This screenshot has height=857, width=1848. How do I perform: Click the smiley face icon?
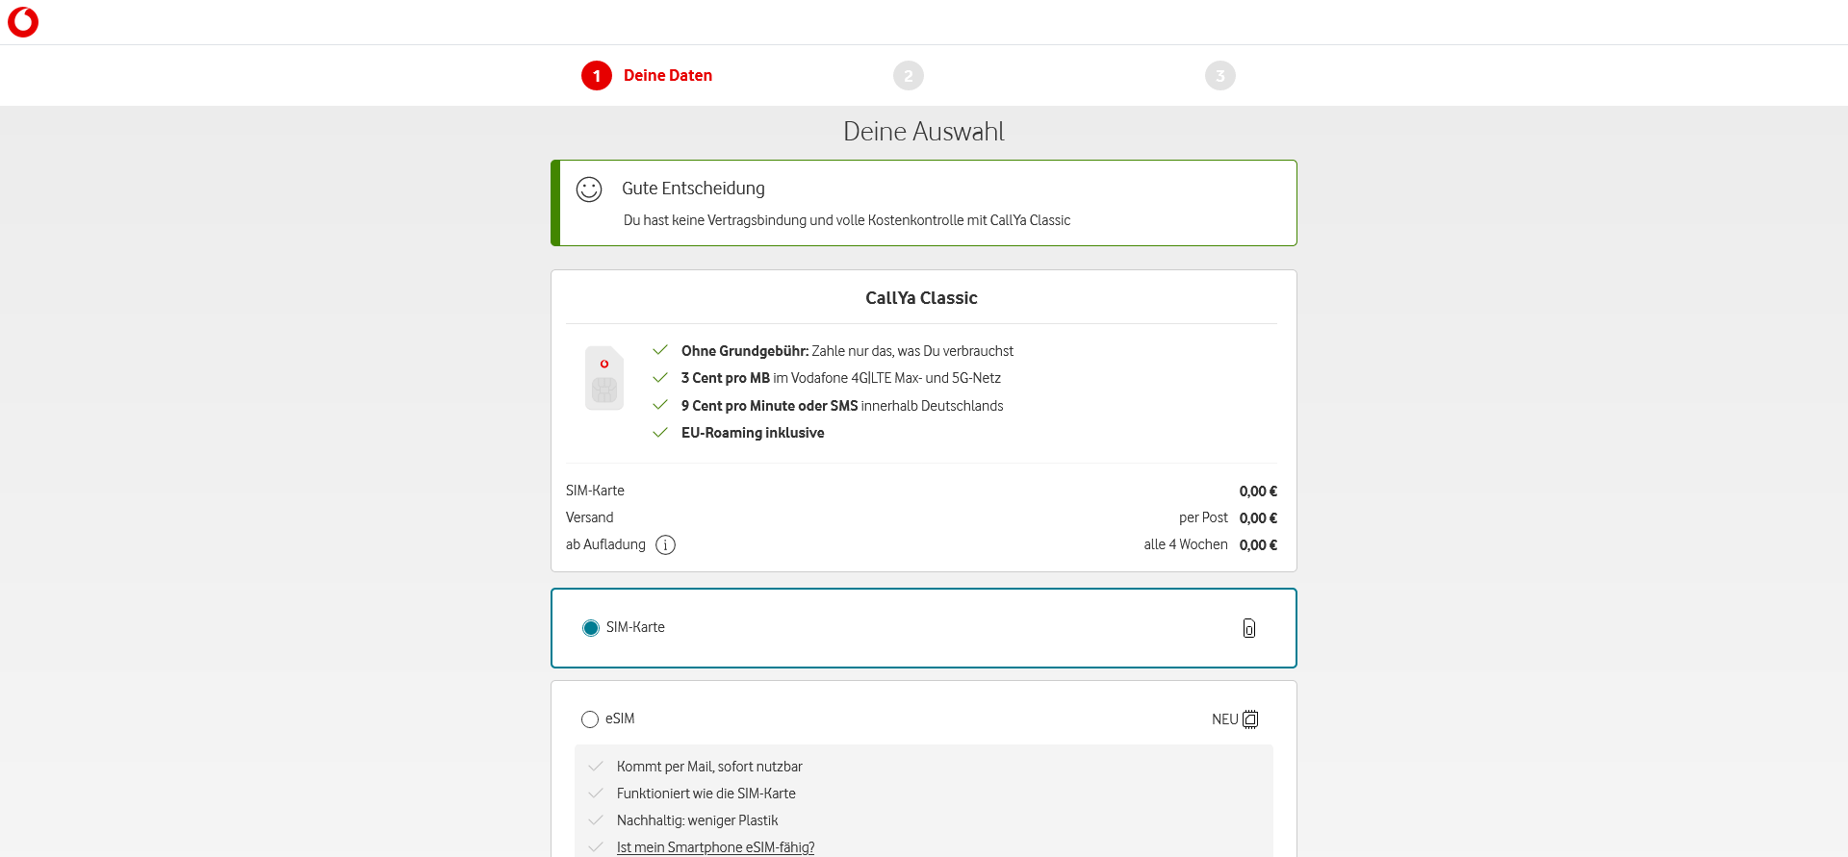pos(589,189)
